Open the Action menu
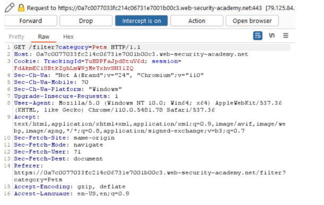 coord(197,21)
